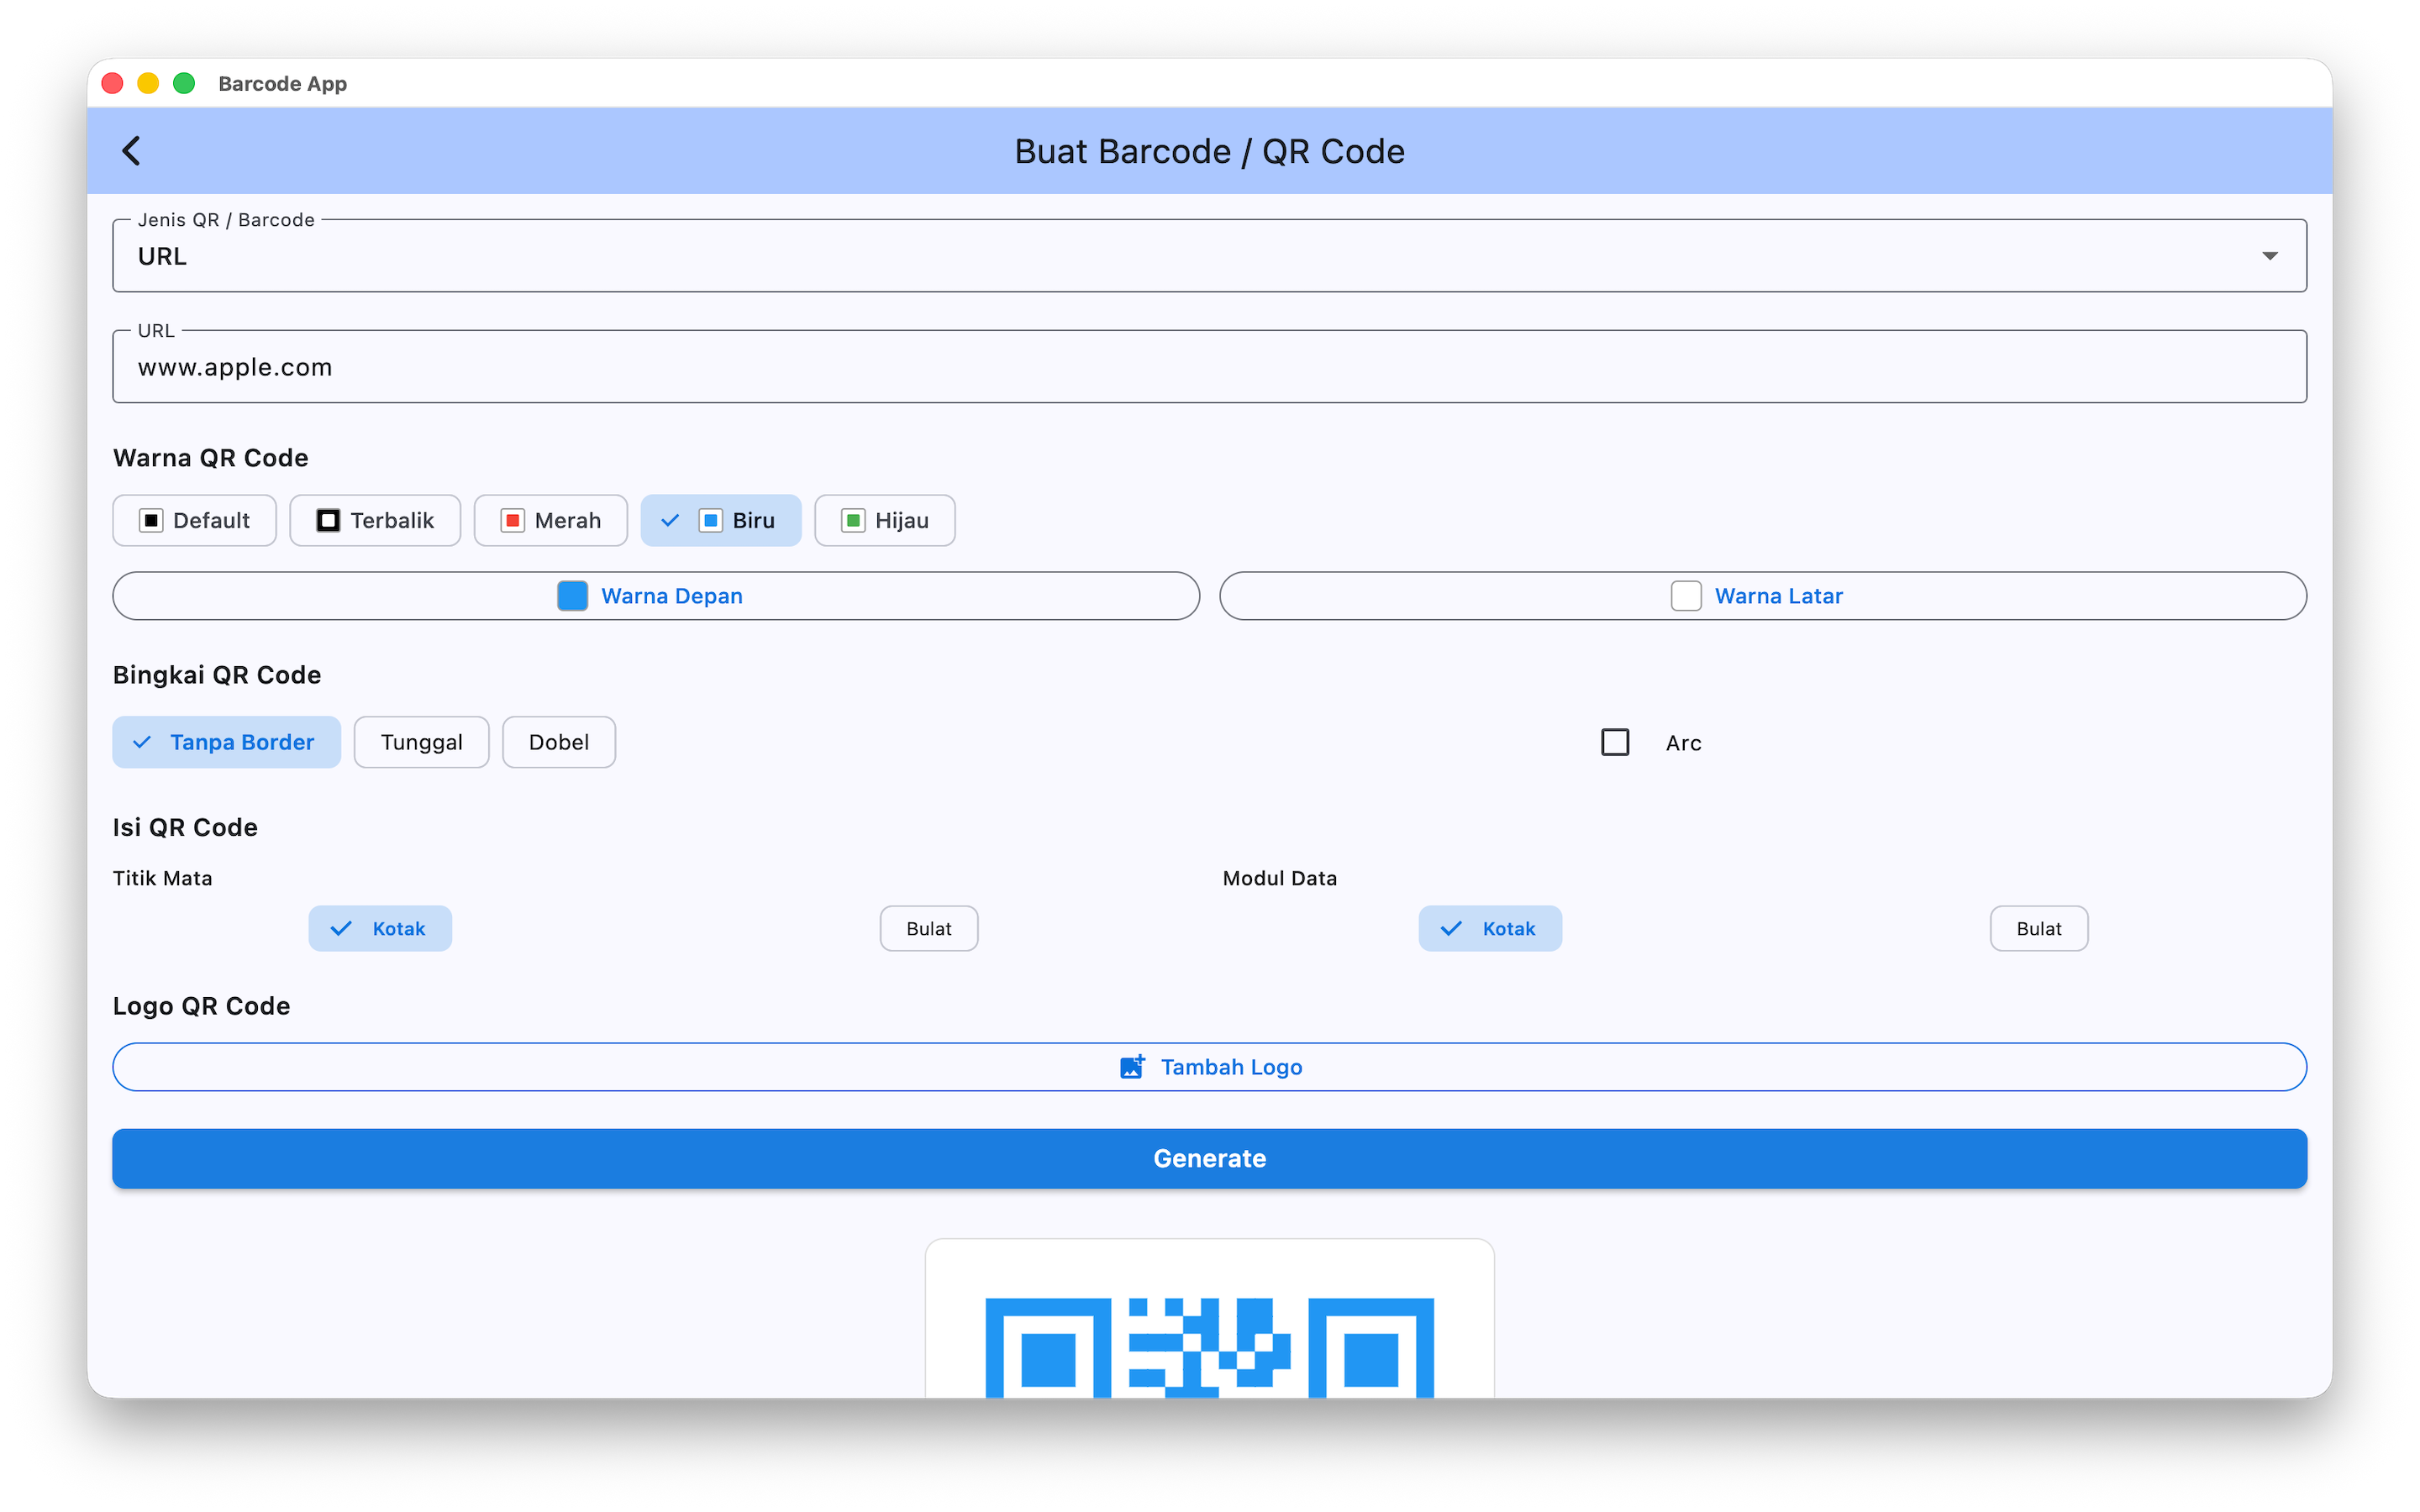Choose the Tunggal border option

[422, 742]
